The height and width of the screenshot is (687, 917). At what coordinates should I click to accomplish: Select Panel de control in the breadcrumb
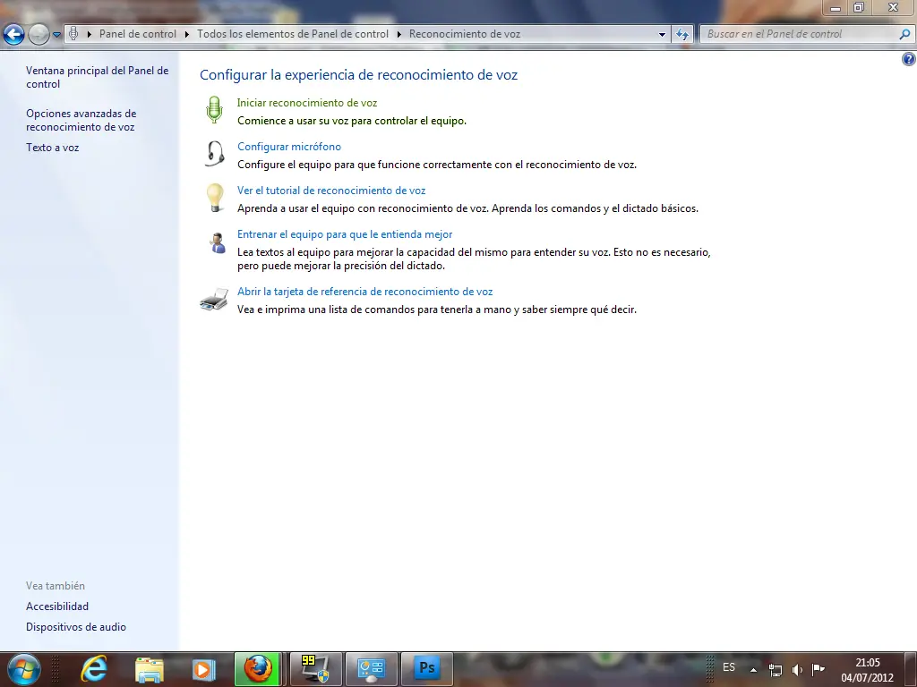tap(137, 34)
